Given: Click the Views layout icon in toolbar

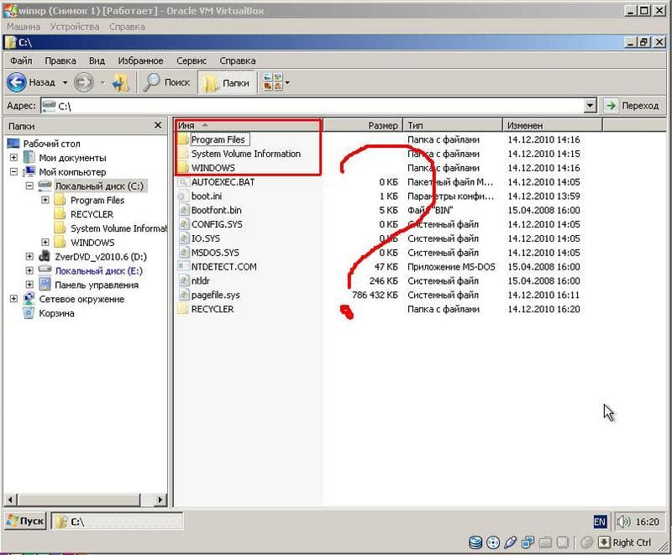Looking at the screenshot, I should coord(273,82).
